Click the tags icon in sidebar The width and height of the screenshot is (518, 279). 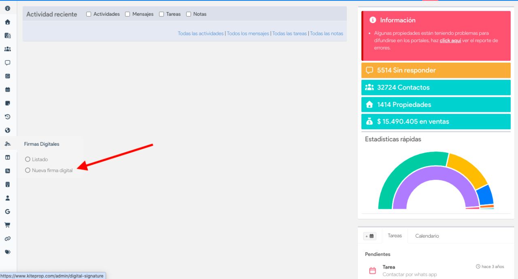click(x=7, y=252)
